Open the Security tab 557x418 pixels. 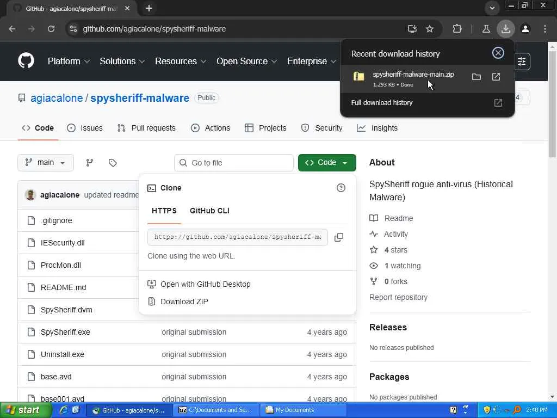coord(322,128)
